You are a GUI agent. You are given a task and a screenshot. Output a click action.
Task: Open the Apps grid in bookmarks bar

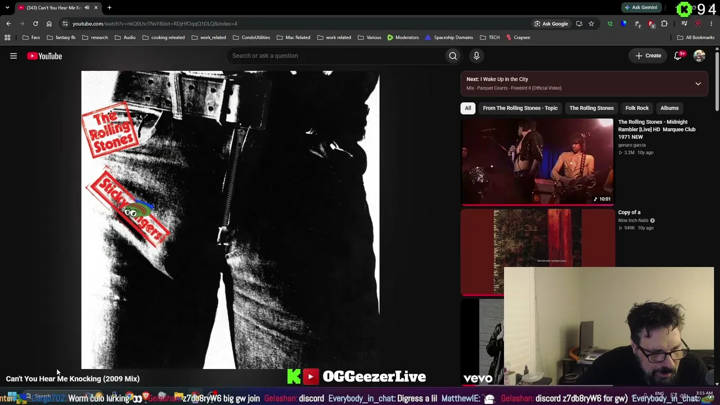pos(7,38)
